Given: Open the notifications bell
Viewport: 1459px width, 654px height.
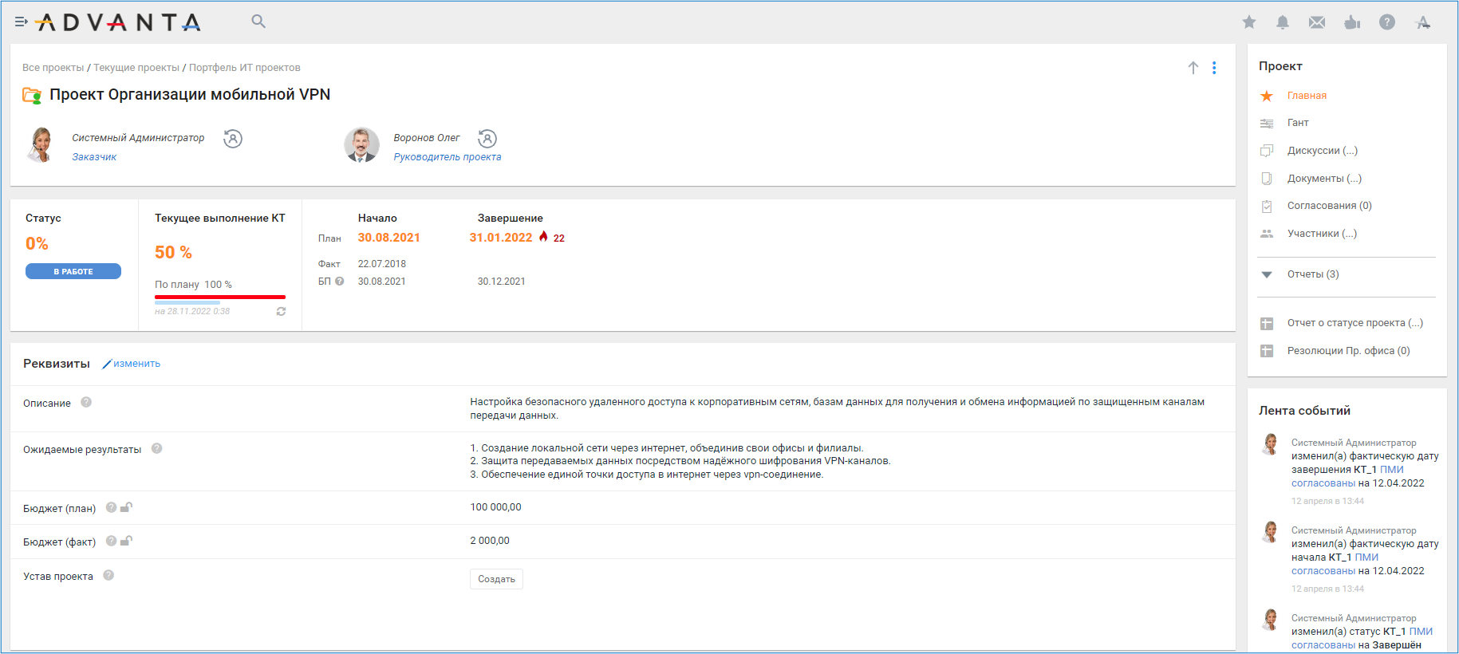Looking at the screenshot, I should coord(1283,22).
